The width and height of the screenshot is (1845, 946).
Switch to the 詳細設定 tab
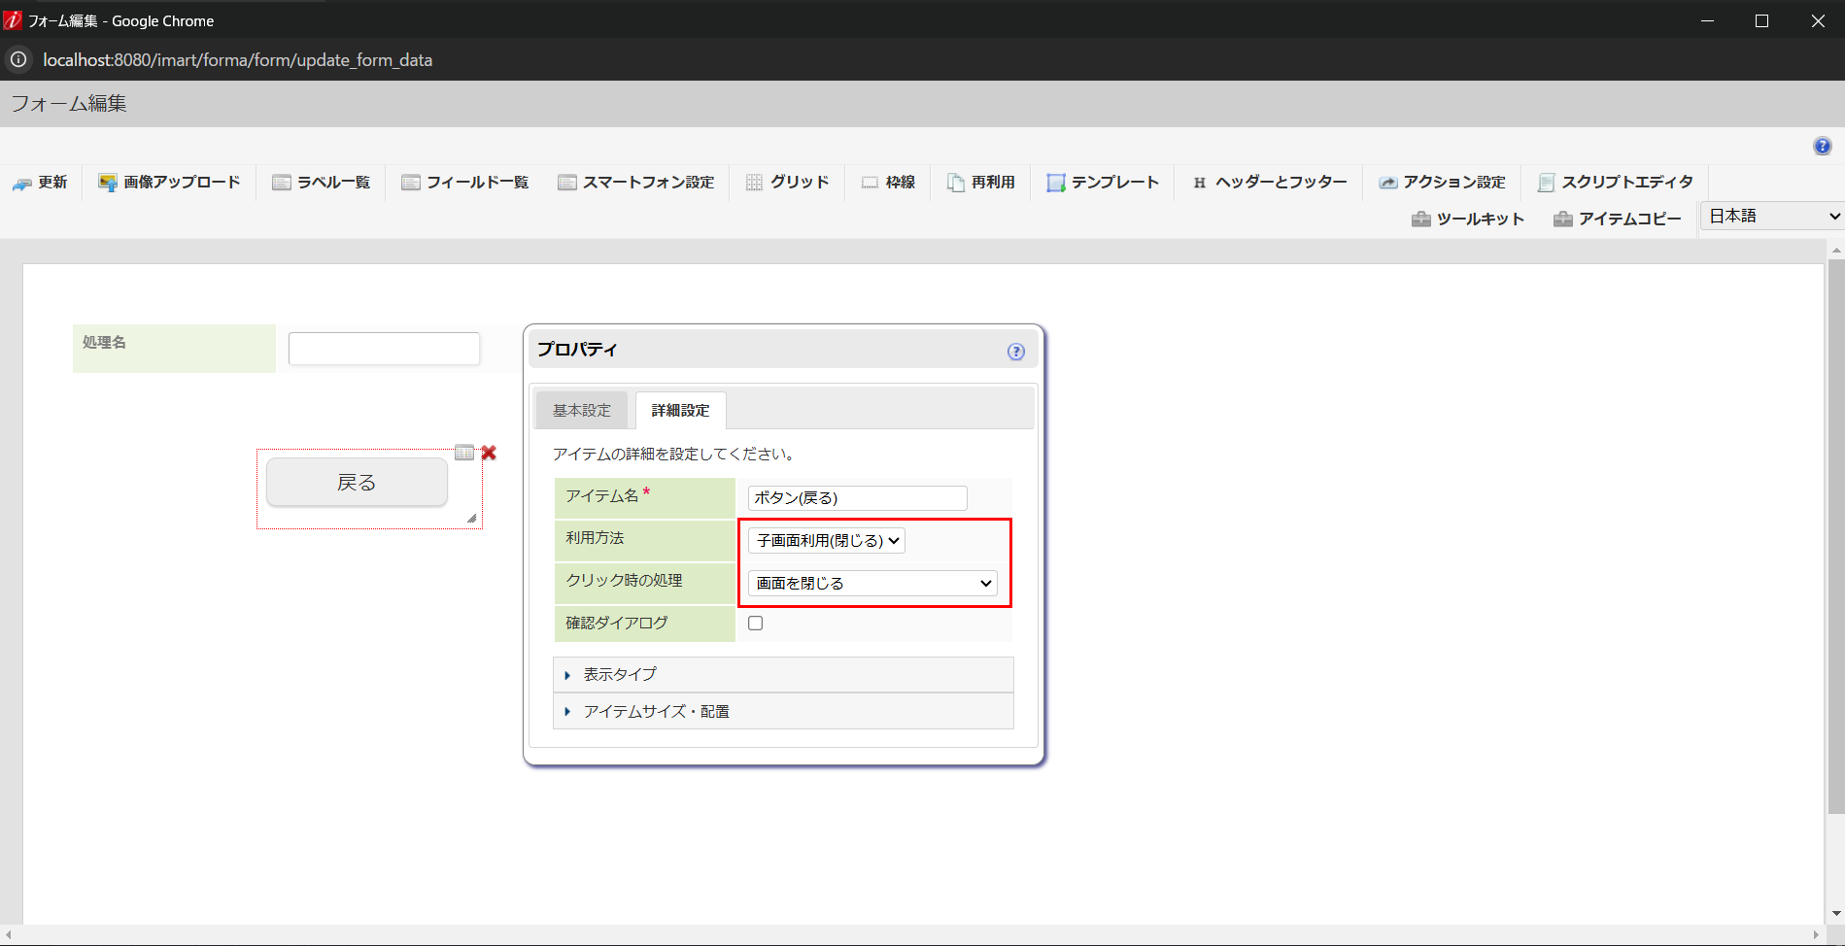tap(679, 410)
